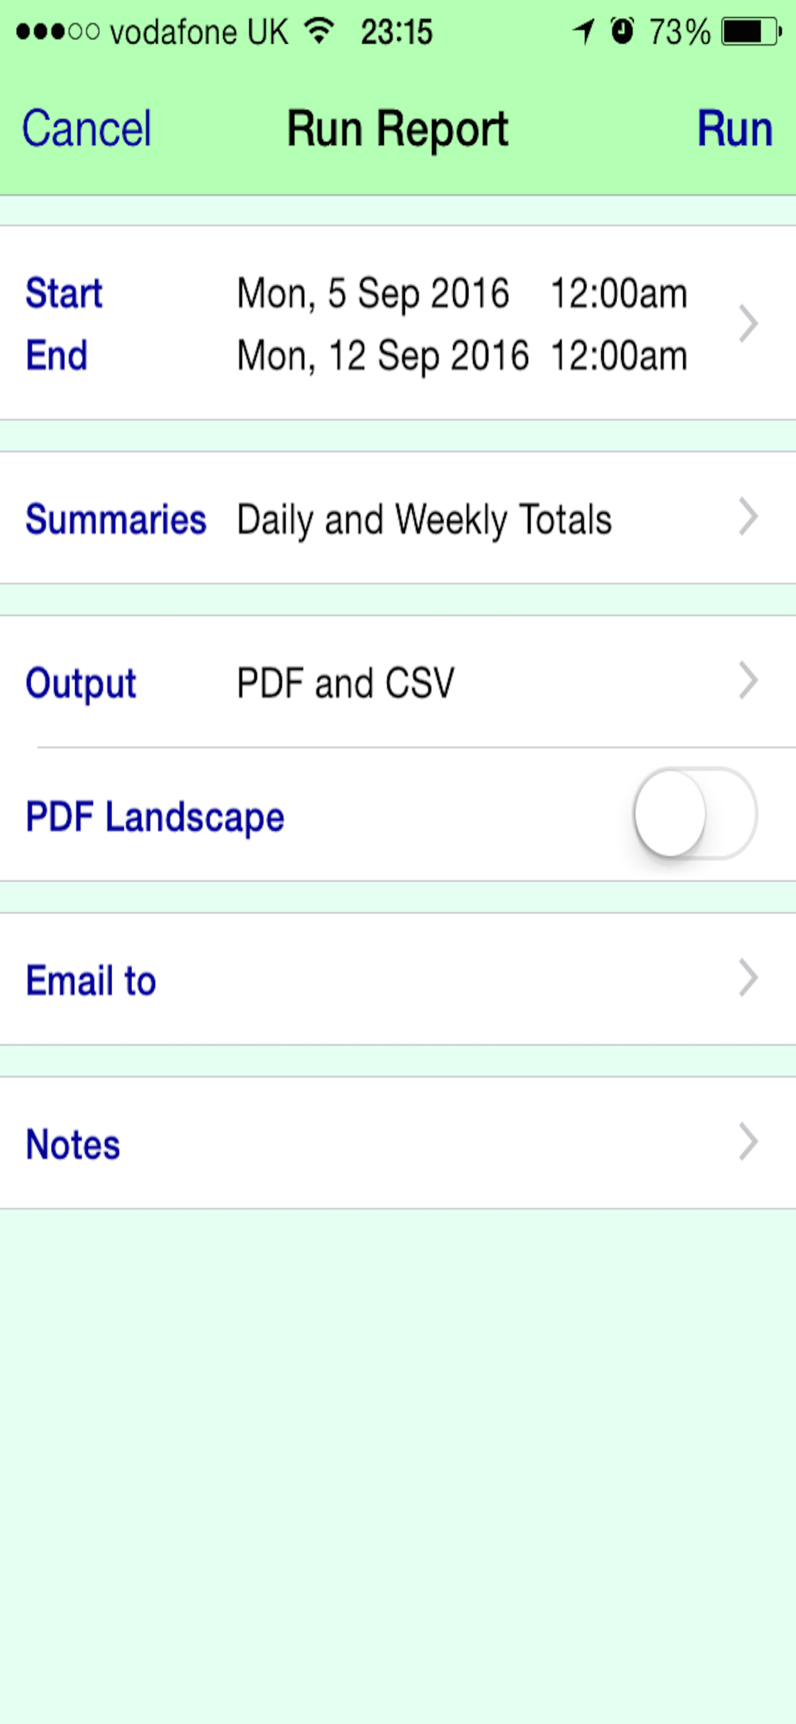This screenshot has height=1724, width=796.
Task: Tap the Start date Mon, 5 Sep 2016
Action: 373,294
